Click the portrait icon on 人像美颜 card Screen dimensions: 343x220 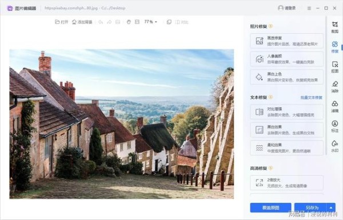pyautogui.click(x=260, y=59)
